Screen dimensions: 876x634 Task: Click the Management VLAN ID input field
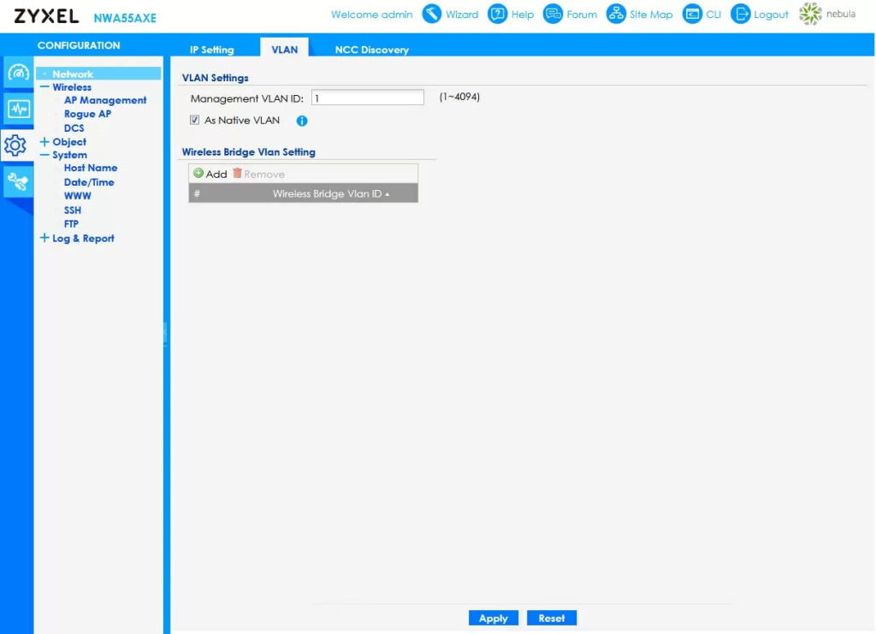tap(367, 98)
